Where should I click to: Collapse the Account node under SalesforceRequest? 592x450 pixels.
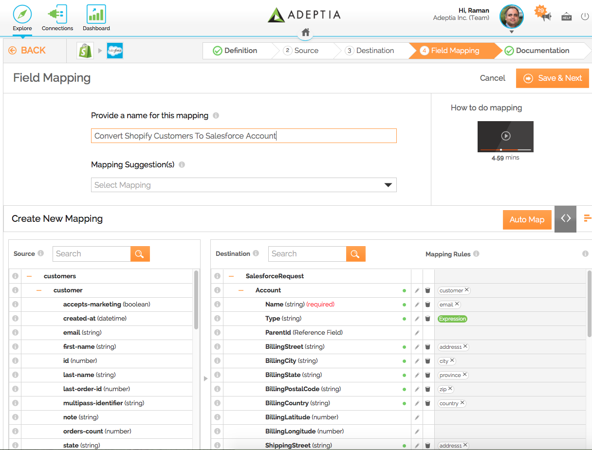pyautogui.click(x=240, y=290)
